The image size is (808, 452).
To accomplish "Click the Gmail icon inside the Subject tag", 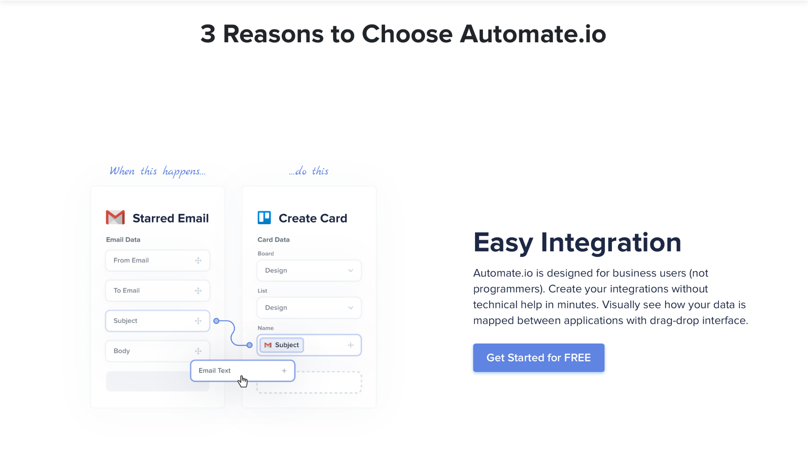I will pos(268,344).
